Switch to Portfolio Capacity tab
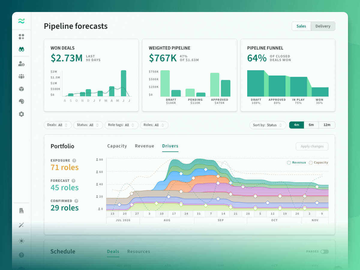This screenshot has width=360, height=270. 117,146
